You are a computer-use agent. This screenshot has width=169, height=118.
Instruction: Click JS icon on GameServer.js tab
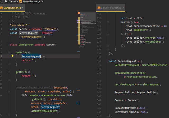(x=2, y=8)
